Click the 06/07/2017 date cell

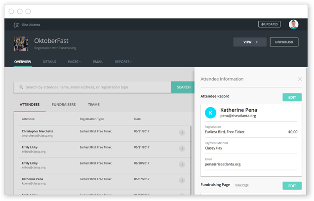pos(142,179)
